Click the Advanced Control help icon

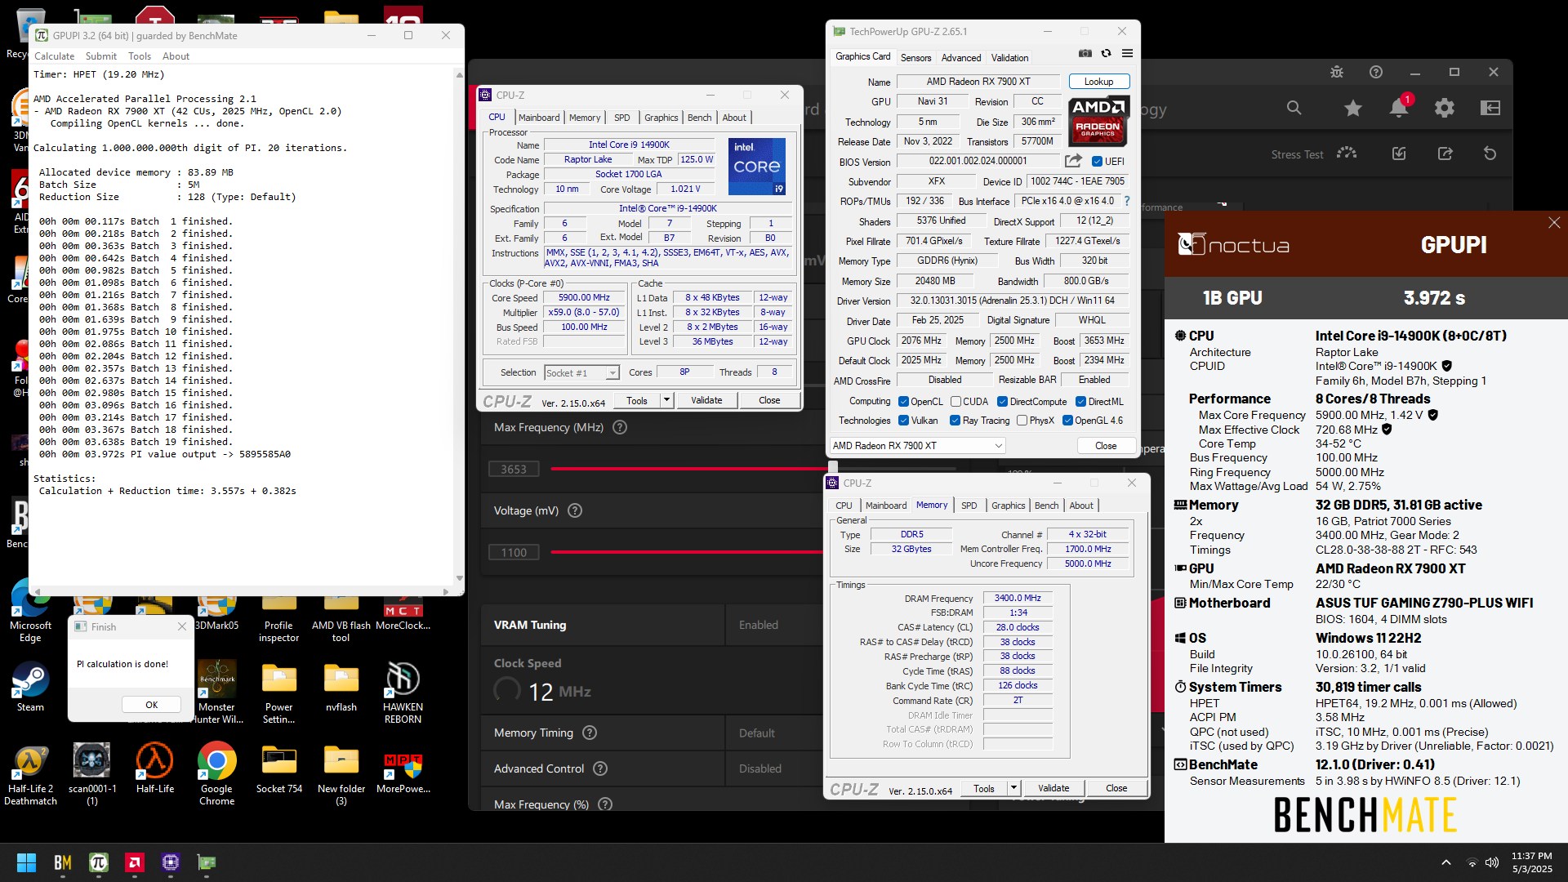pyautogui.click(x=600, y=768)
